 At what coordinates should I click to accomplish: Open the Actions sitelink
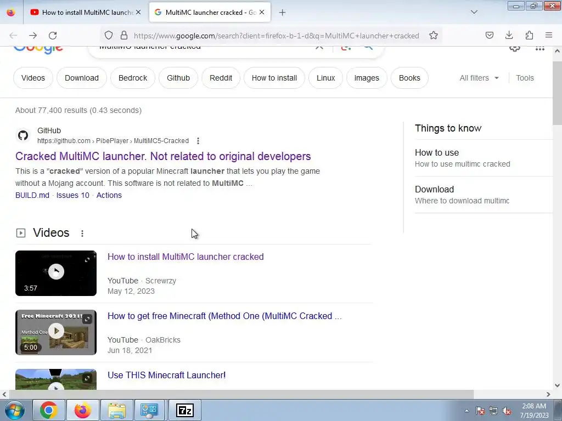pyautogui.click(x=109, y=195)
